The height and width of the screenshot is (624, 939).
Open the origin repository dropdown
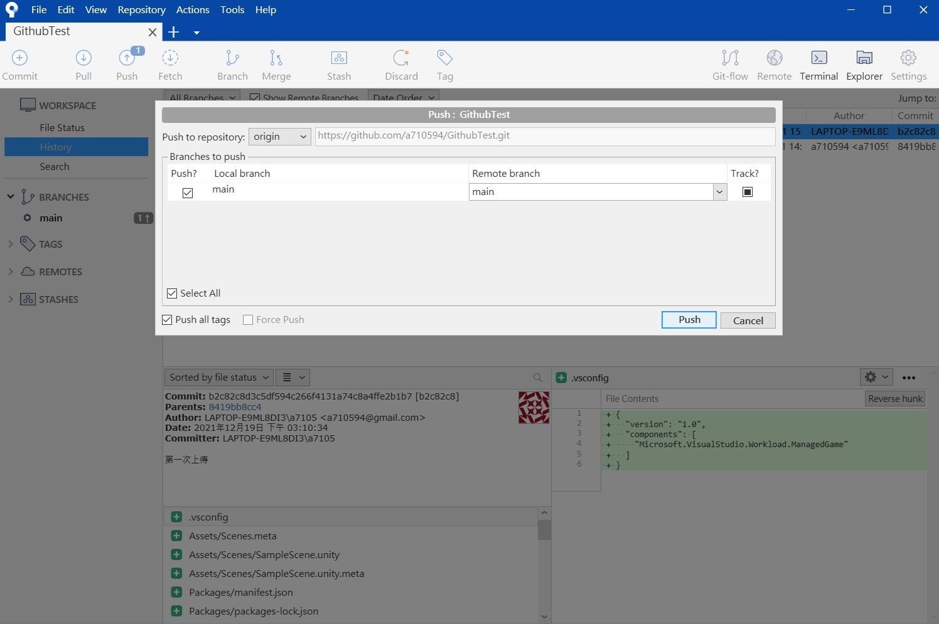[x=280, y=137]
